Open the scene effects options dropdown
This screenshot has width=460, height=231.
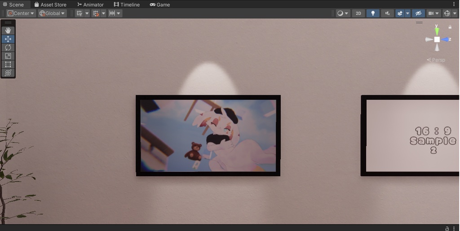coord(407,13)
